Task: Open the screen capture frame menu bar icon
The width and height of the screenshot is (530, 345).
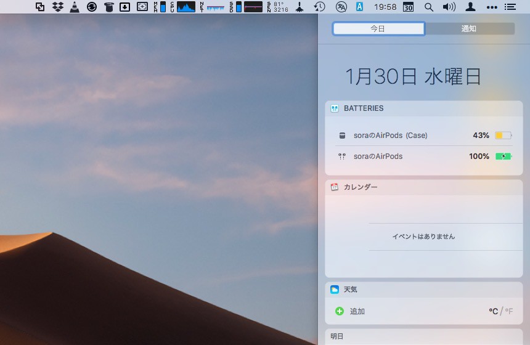Action: 142,7
